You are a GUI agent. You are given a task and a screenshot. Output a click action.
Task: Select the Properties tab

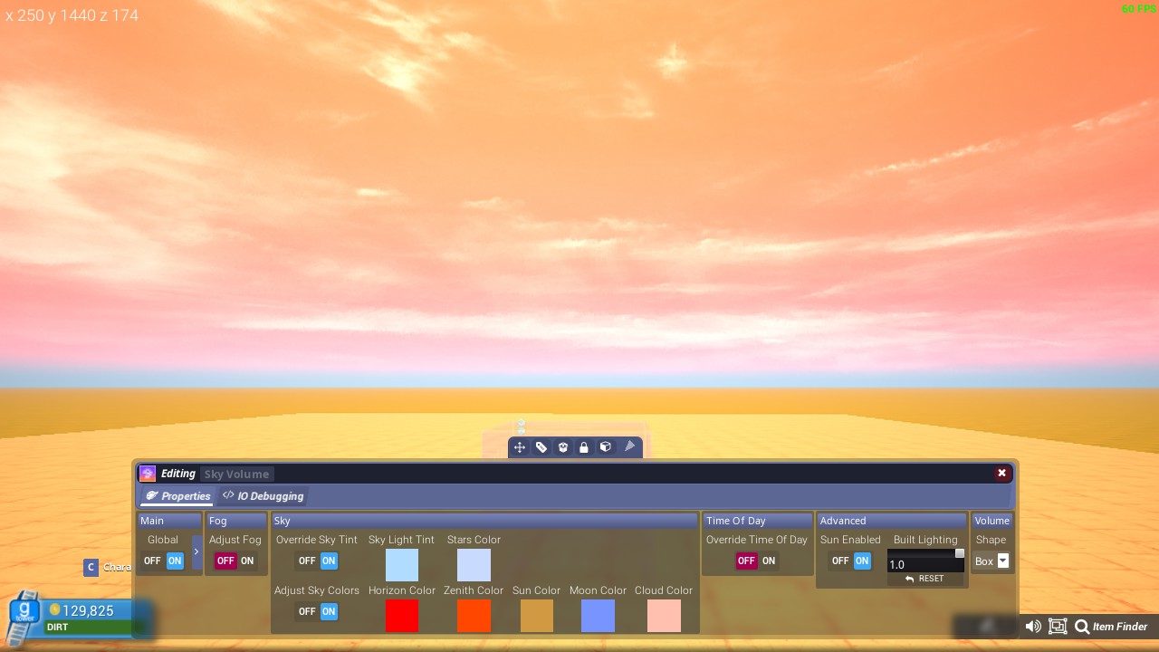click(x=178, y=496)
